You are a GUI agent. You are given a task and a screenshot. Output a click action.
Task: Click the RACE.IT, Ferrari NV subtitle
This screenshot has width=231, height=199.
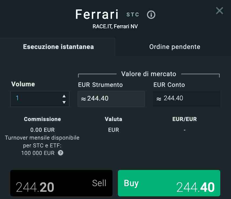(115, 26)
